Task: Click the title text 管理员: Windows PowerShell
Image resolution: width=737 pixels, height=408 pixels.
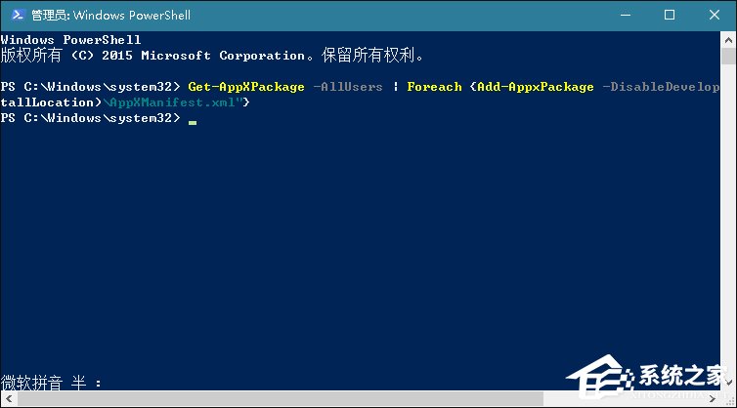Action: coord(110,15)
